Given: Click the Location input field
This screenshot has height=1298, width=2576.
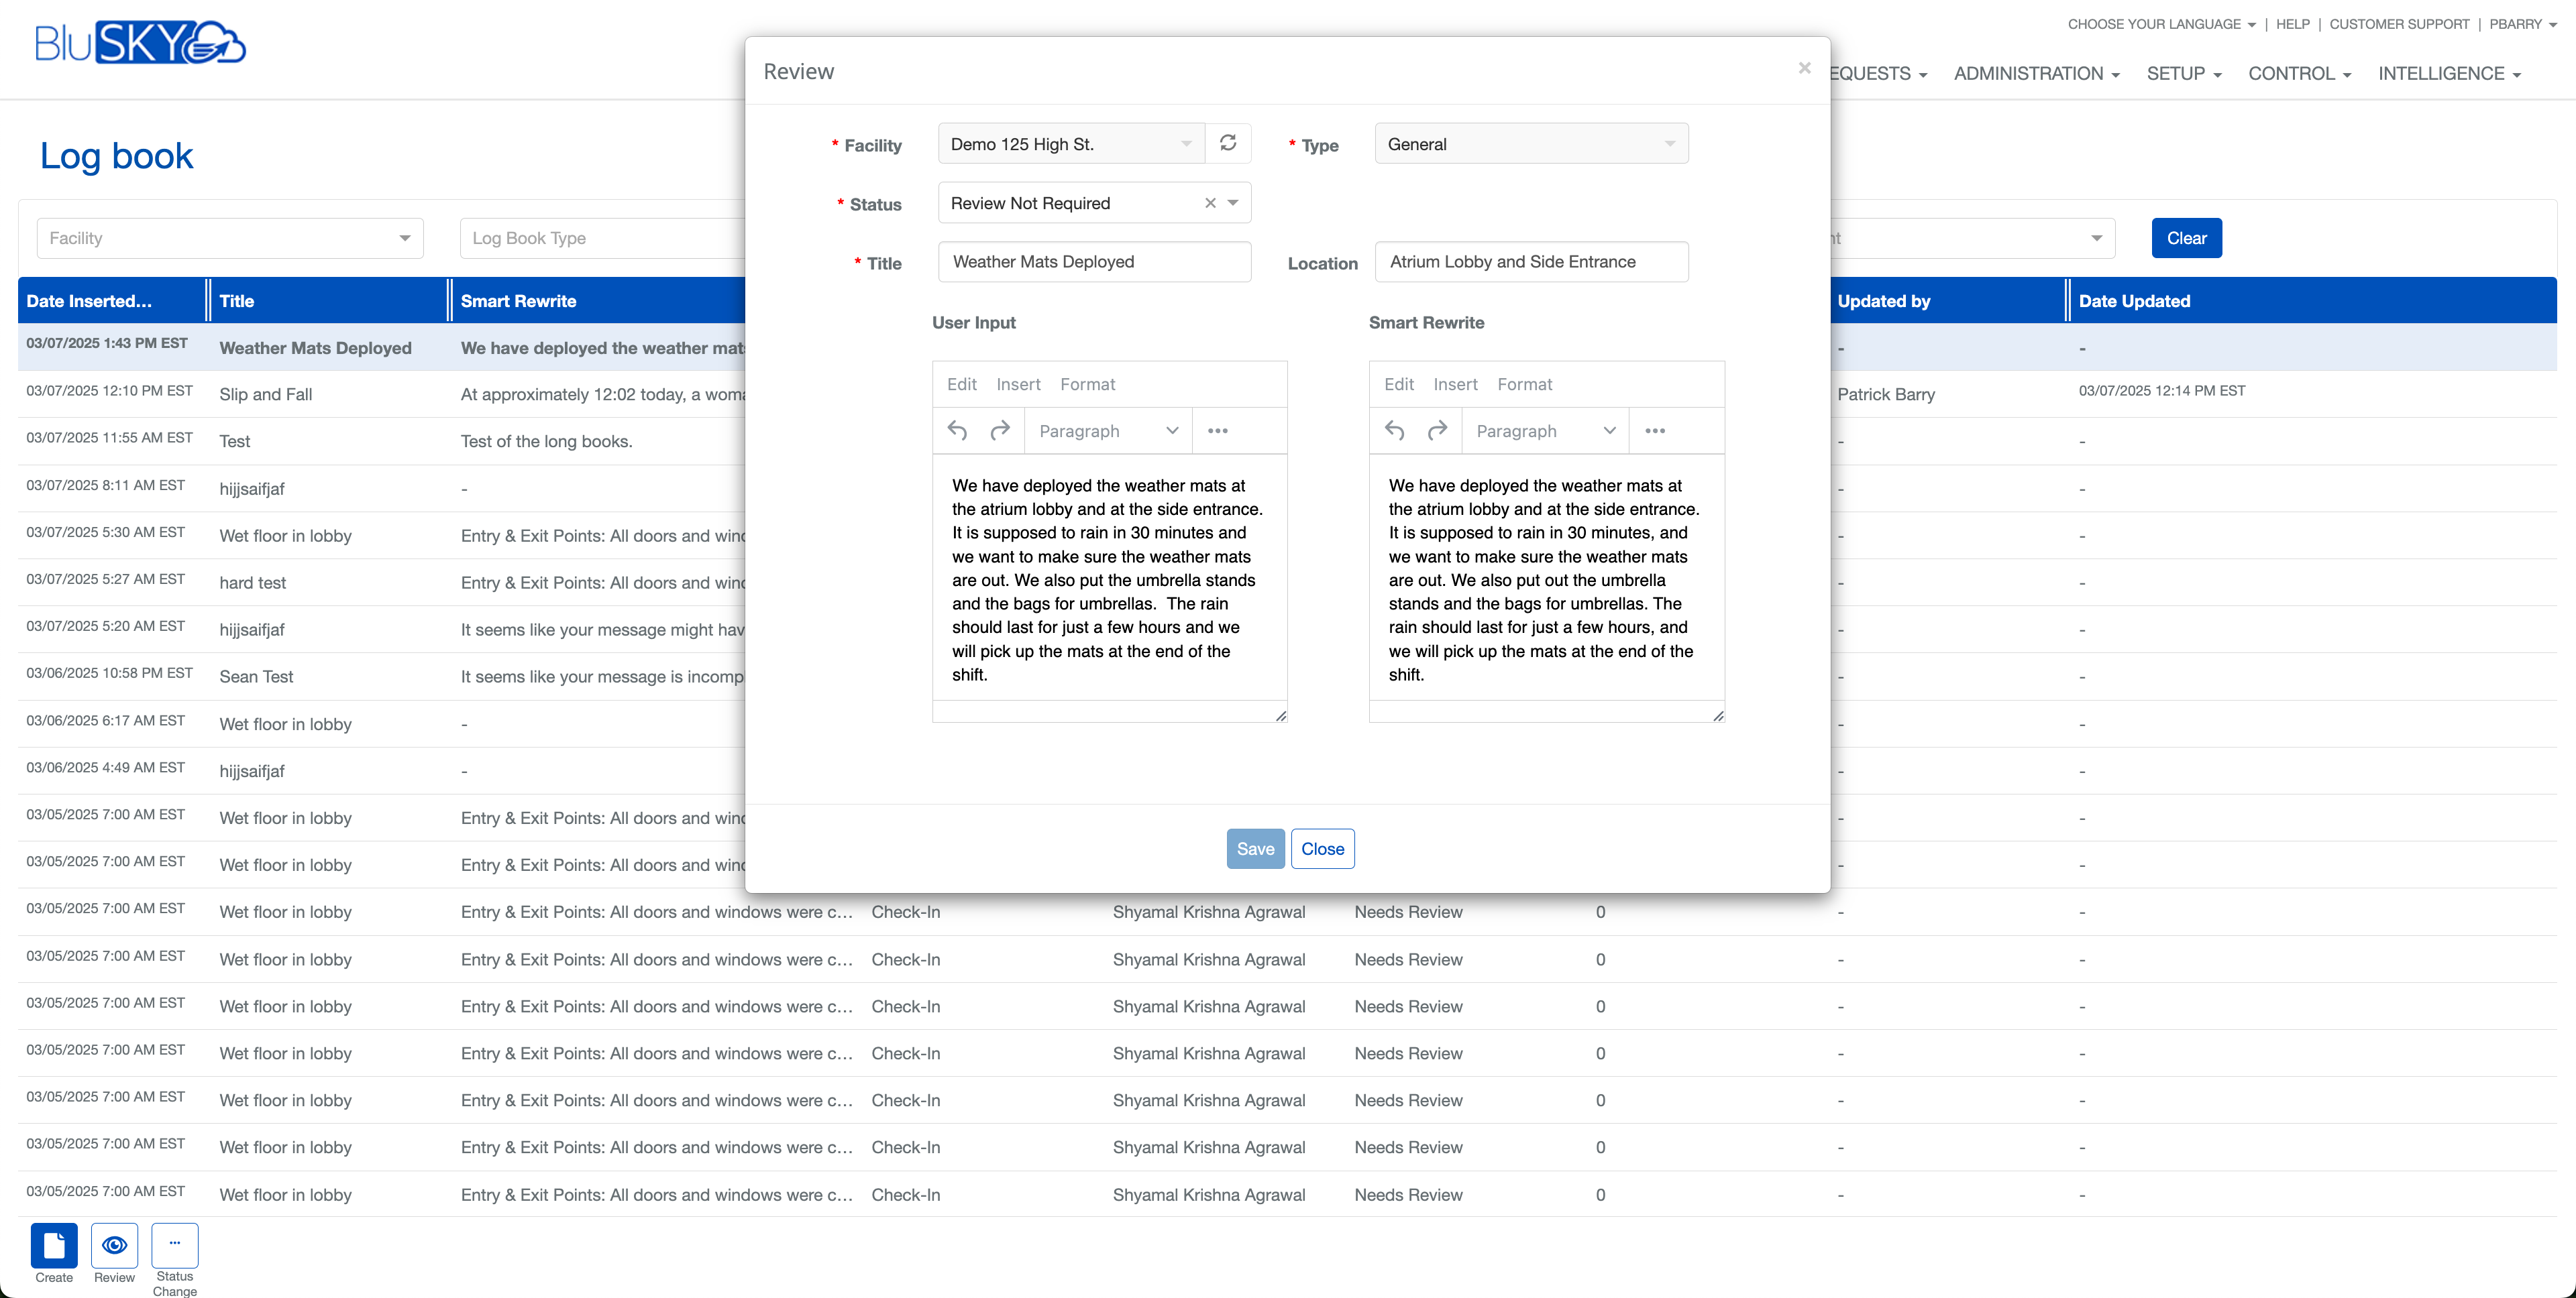Looking at the screenshot, I should pyautogui.click(x=1530, y=261).
